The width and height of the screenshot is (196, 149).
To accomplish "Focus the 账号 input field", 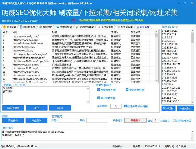I will [x=68, y=120].
